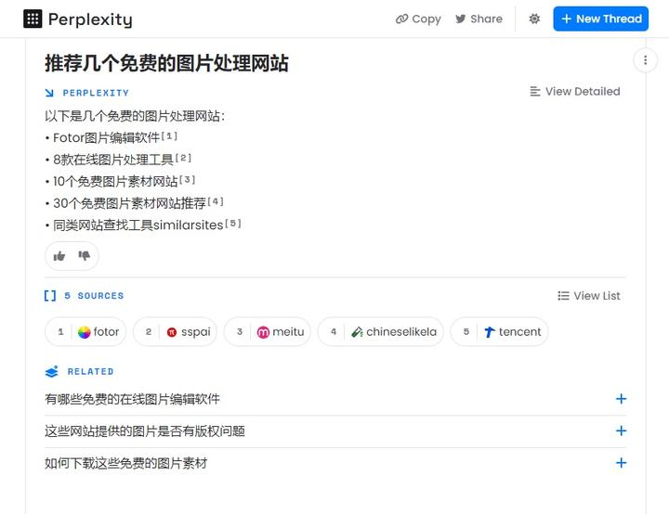Start a New Thread
The width and height of the screenshot is (669, 514).
point(601,19)
